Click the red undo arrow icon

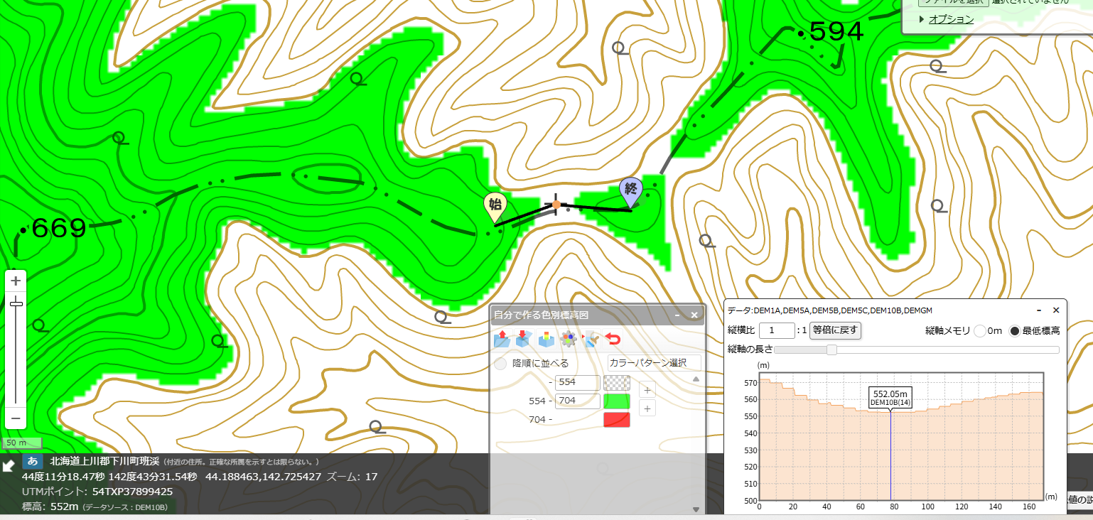click(613, 339)
